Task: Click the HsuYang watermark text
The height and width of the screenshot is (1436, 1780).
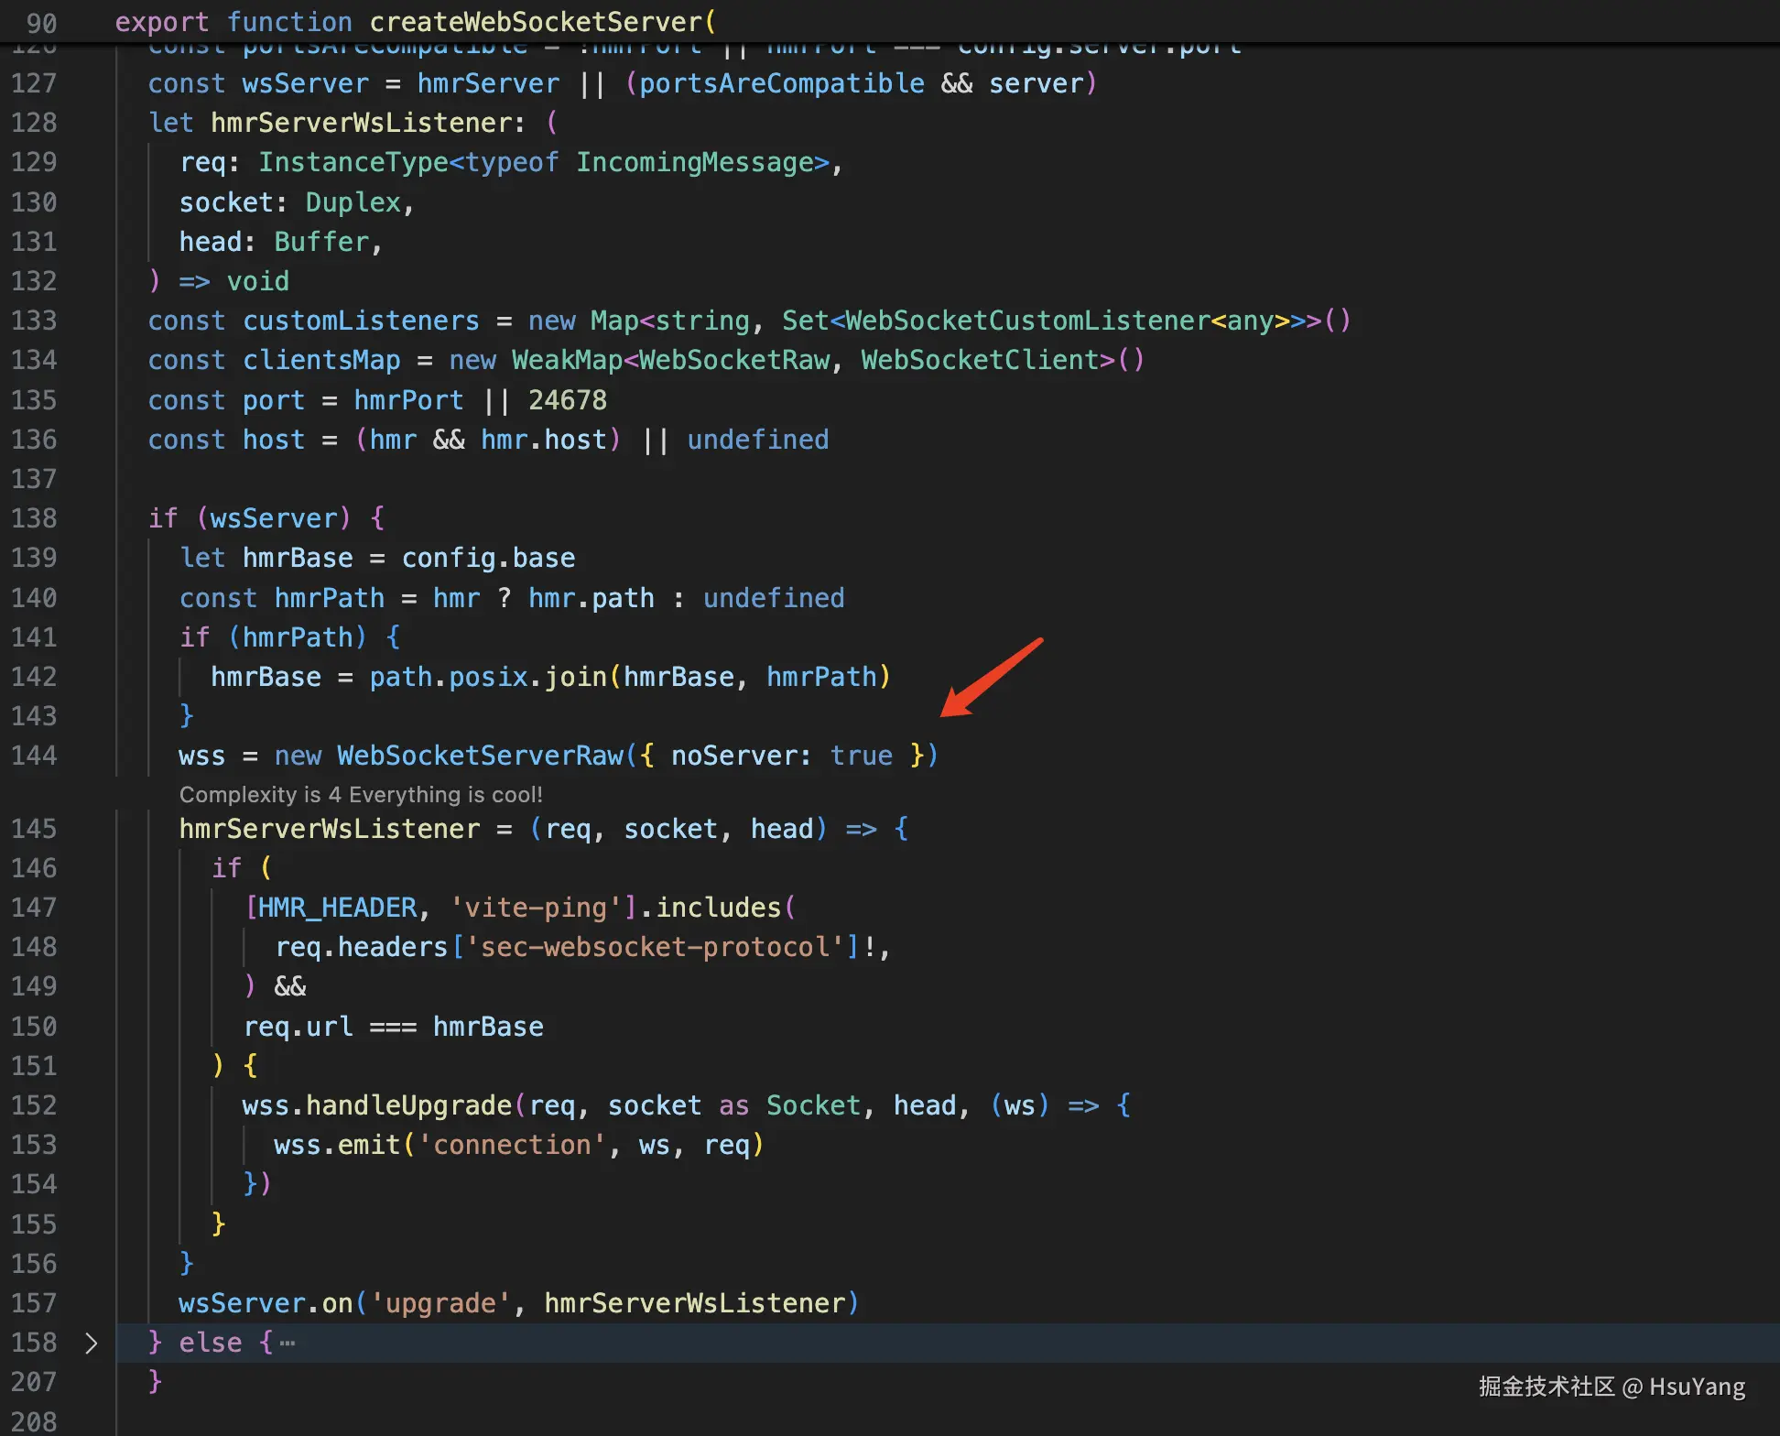Action: pos(1696,1387)
